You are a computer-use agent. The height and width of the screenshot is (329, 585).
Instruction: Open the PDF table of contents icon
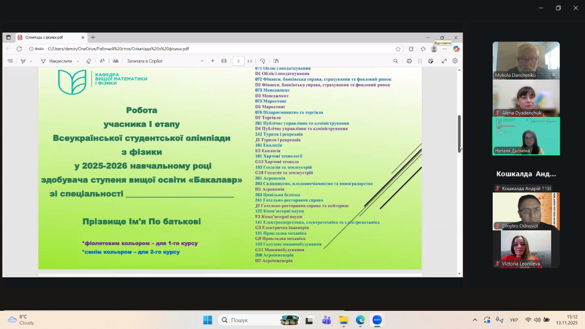tap(10, 61)
